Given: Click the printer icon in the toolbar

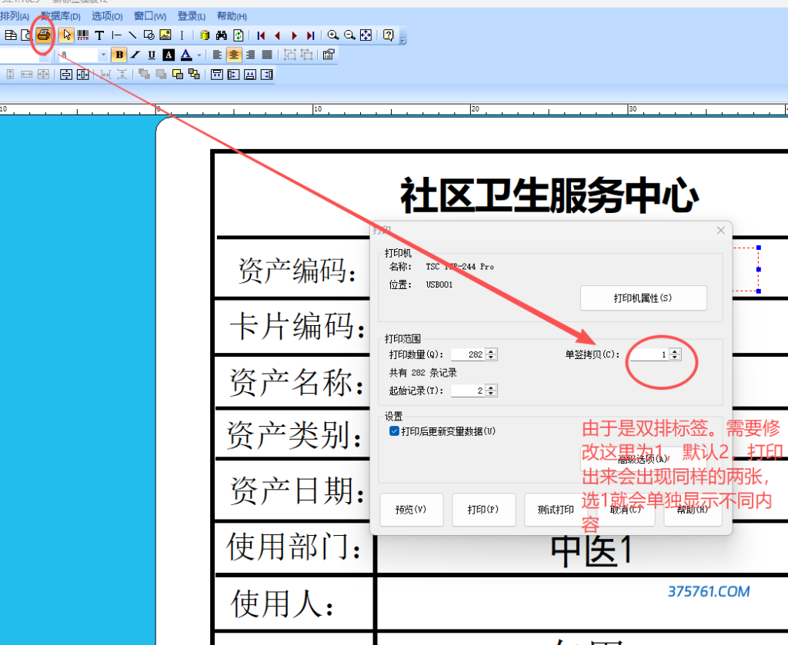Looking at the screenshot, I should coord(44,35).
